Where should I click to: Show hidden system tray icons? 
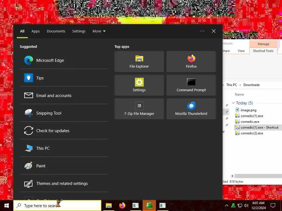tap(227, 206)
